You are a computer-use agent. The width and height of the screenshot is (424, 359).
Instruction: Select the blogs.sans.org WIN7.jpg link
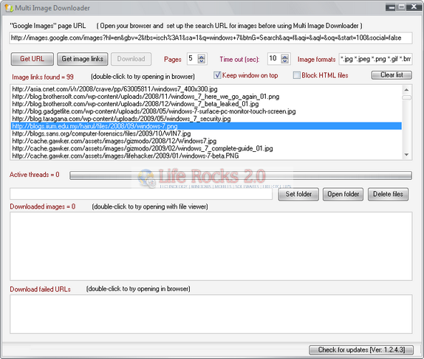coord(206,133)
